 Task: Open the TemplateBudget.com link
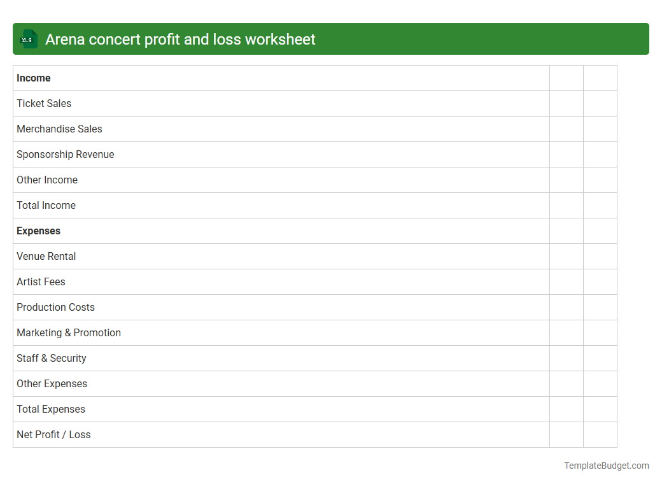[606, 466]
